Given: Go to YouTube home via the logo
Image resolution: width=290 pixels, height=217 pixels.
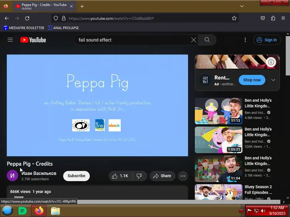Looking at the screenshot, I should (33, 40).
